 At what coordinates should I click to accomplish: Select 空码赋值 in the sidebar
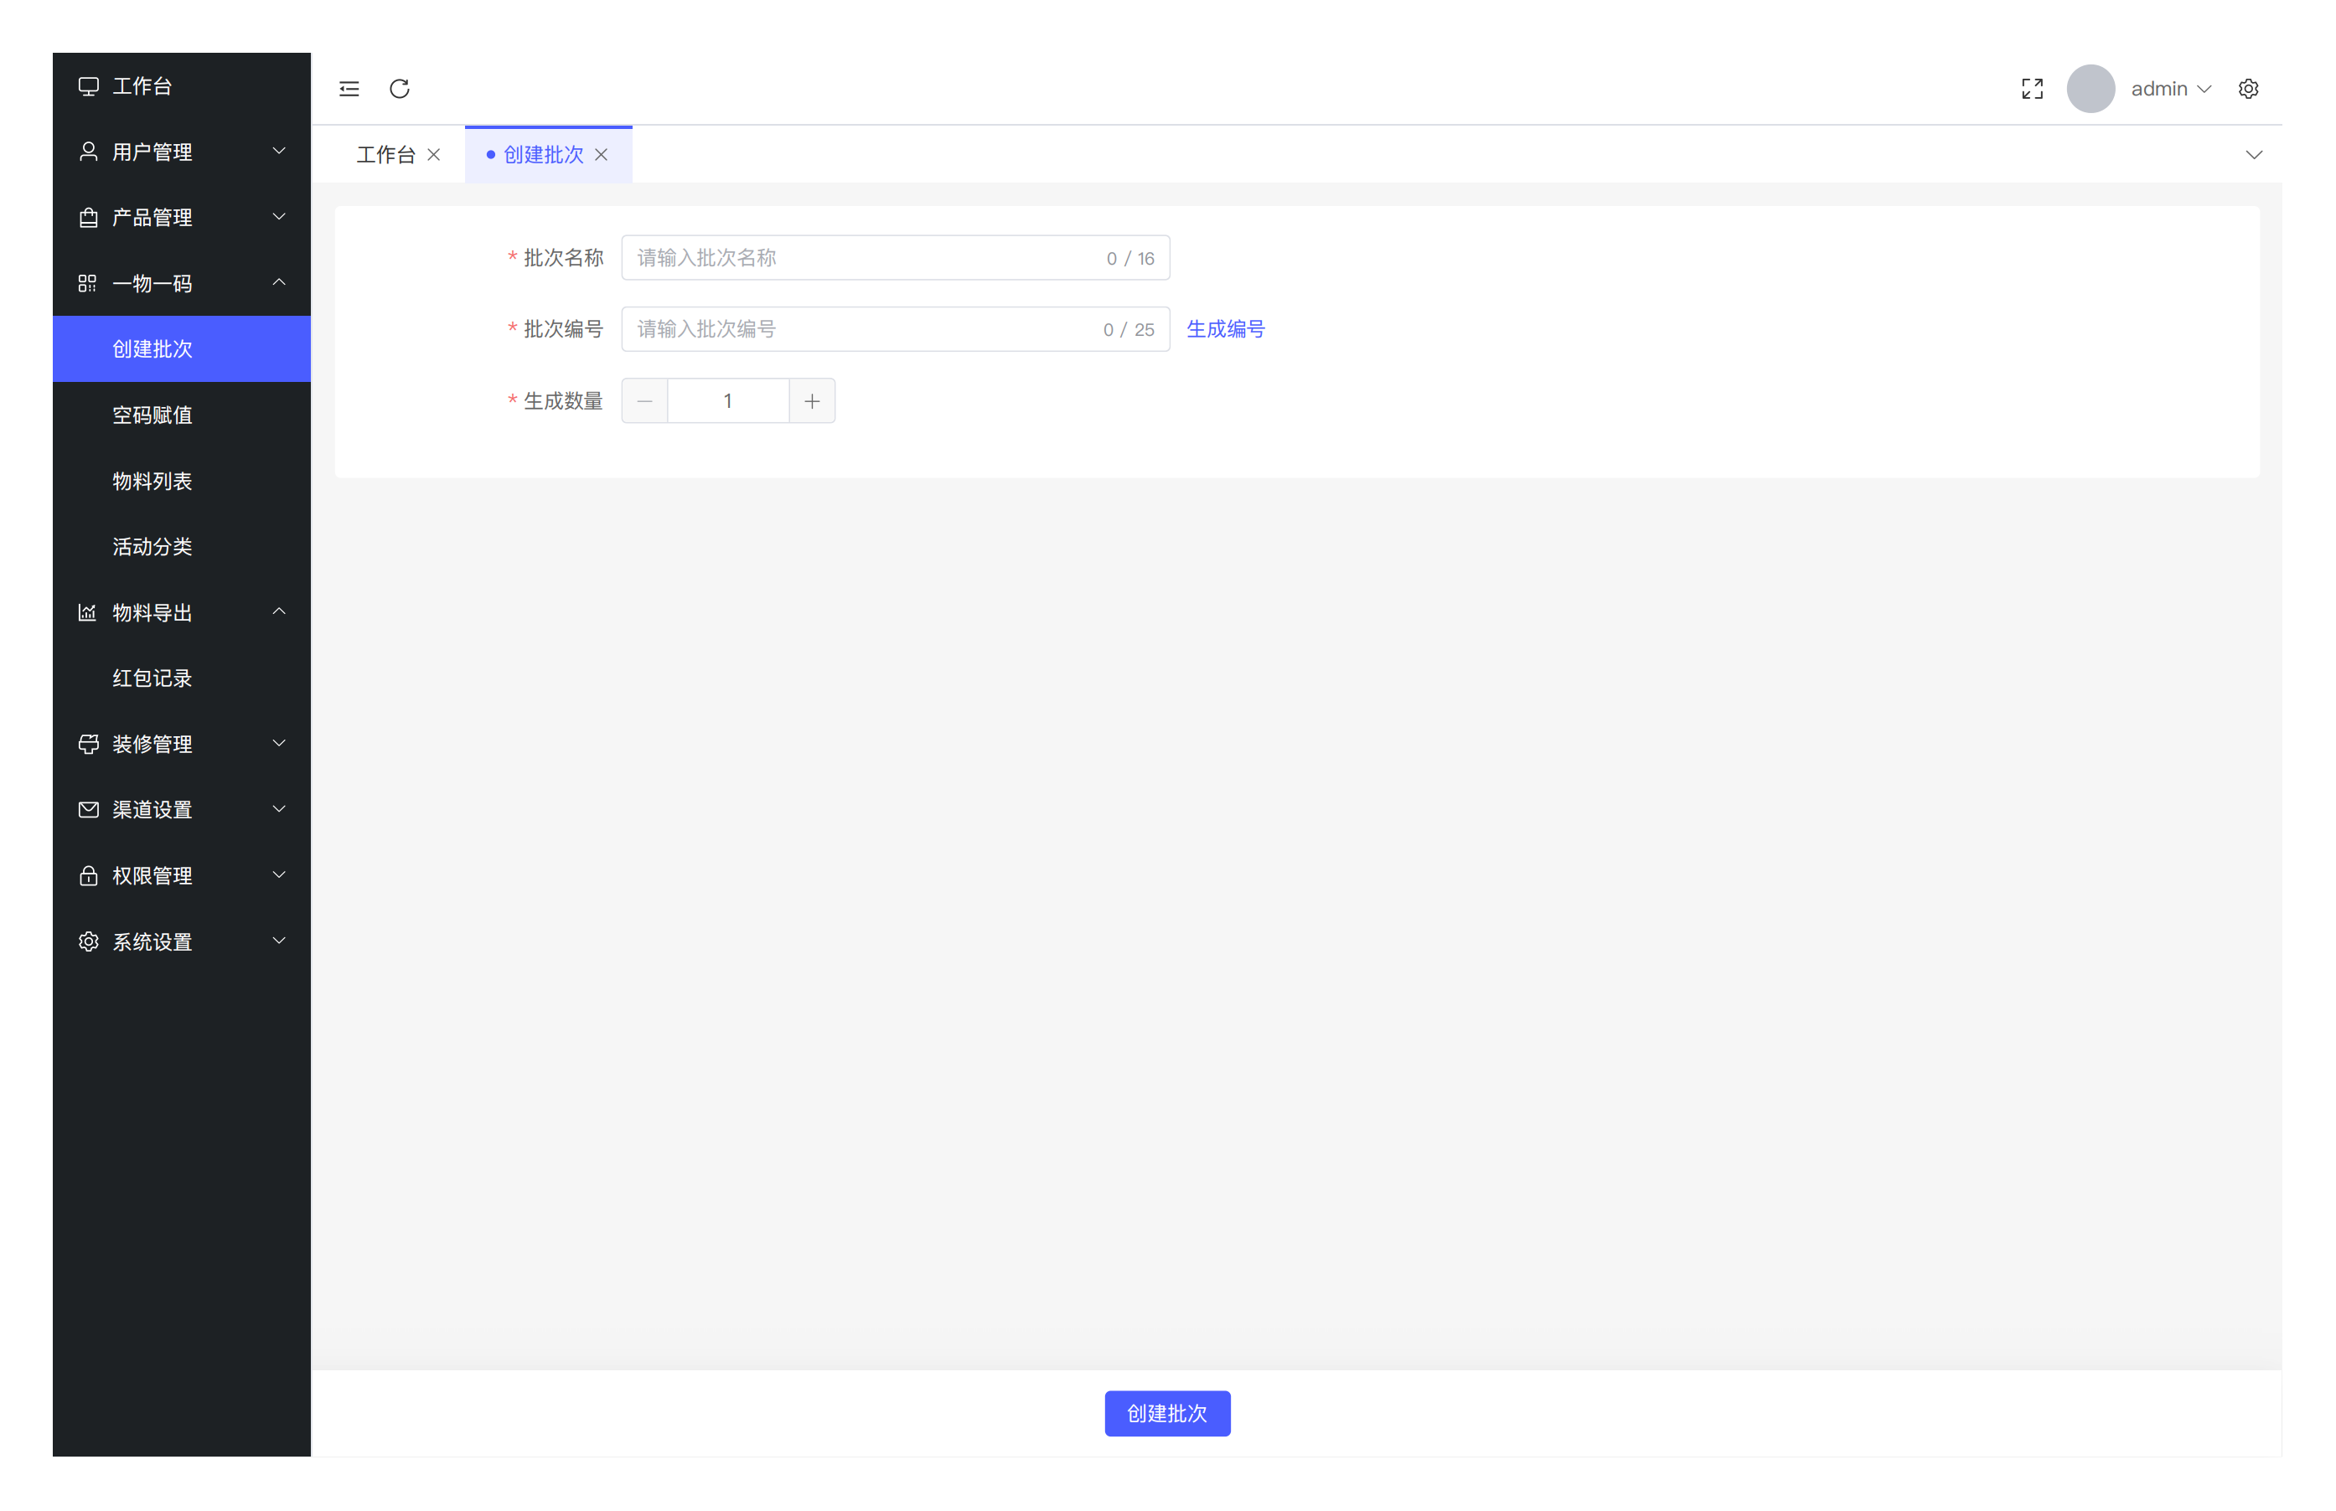tap(152, 415)
